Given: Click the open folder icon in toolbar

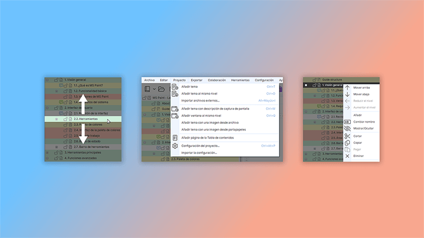Looking at the screenshot, I should [x=162, y=89].
